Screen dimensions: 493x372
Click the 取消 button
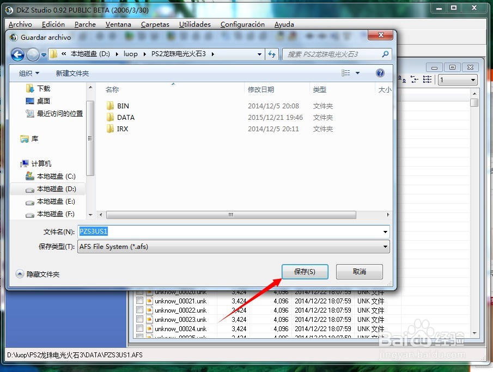[360, 272]
